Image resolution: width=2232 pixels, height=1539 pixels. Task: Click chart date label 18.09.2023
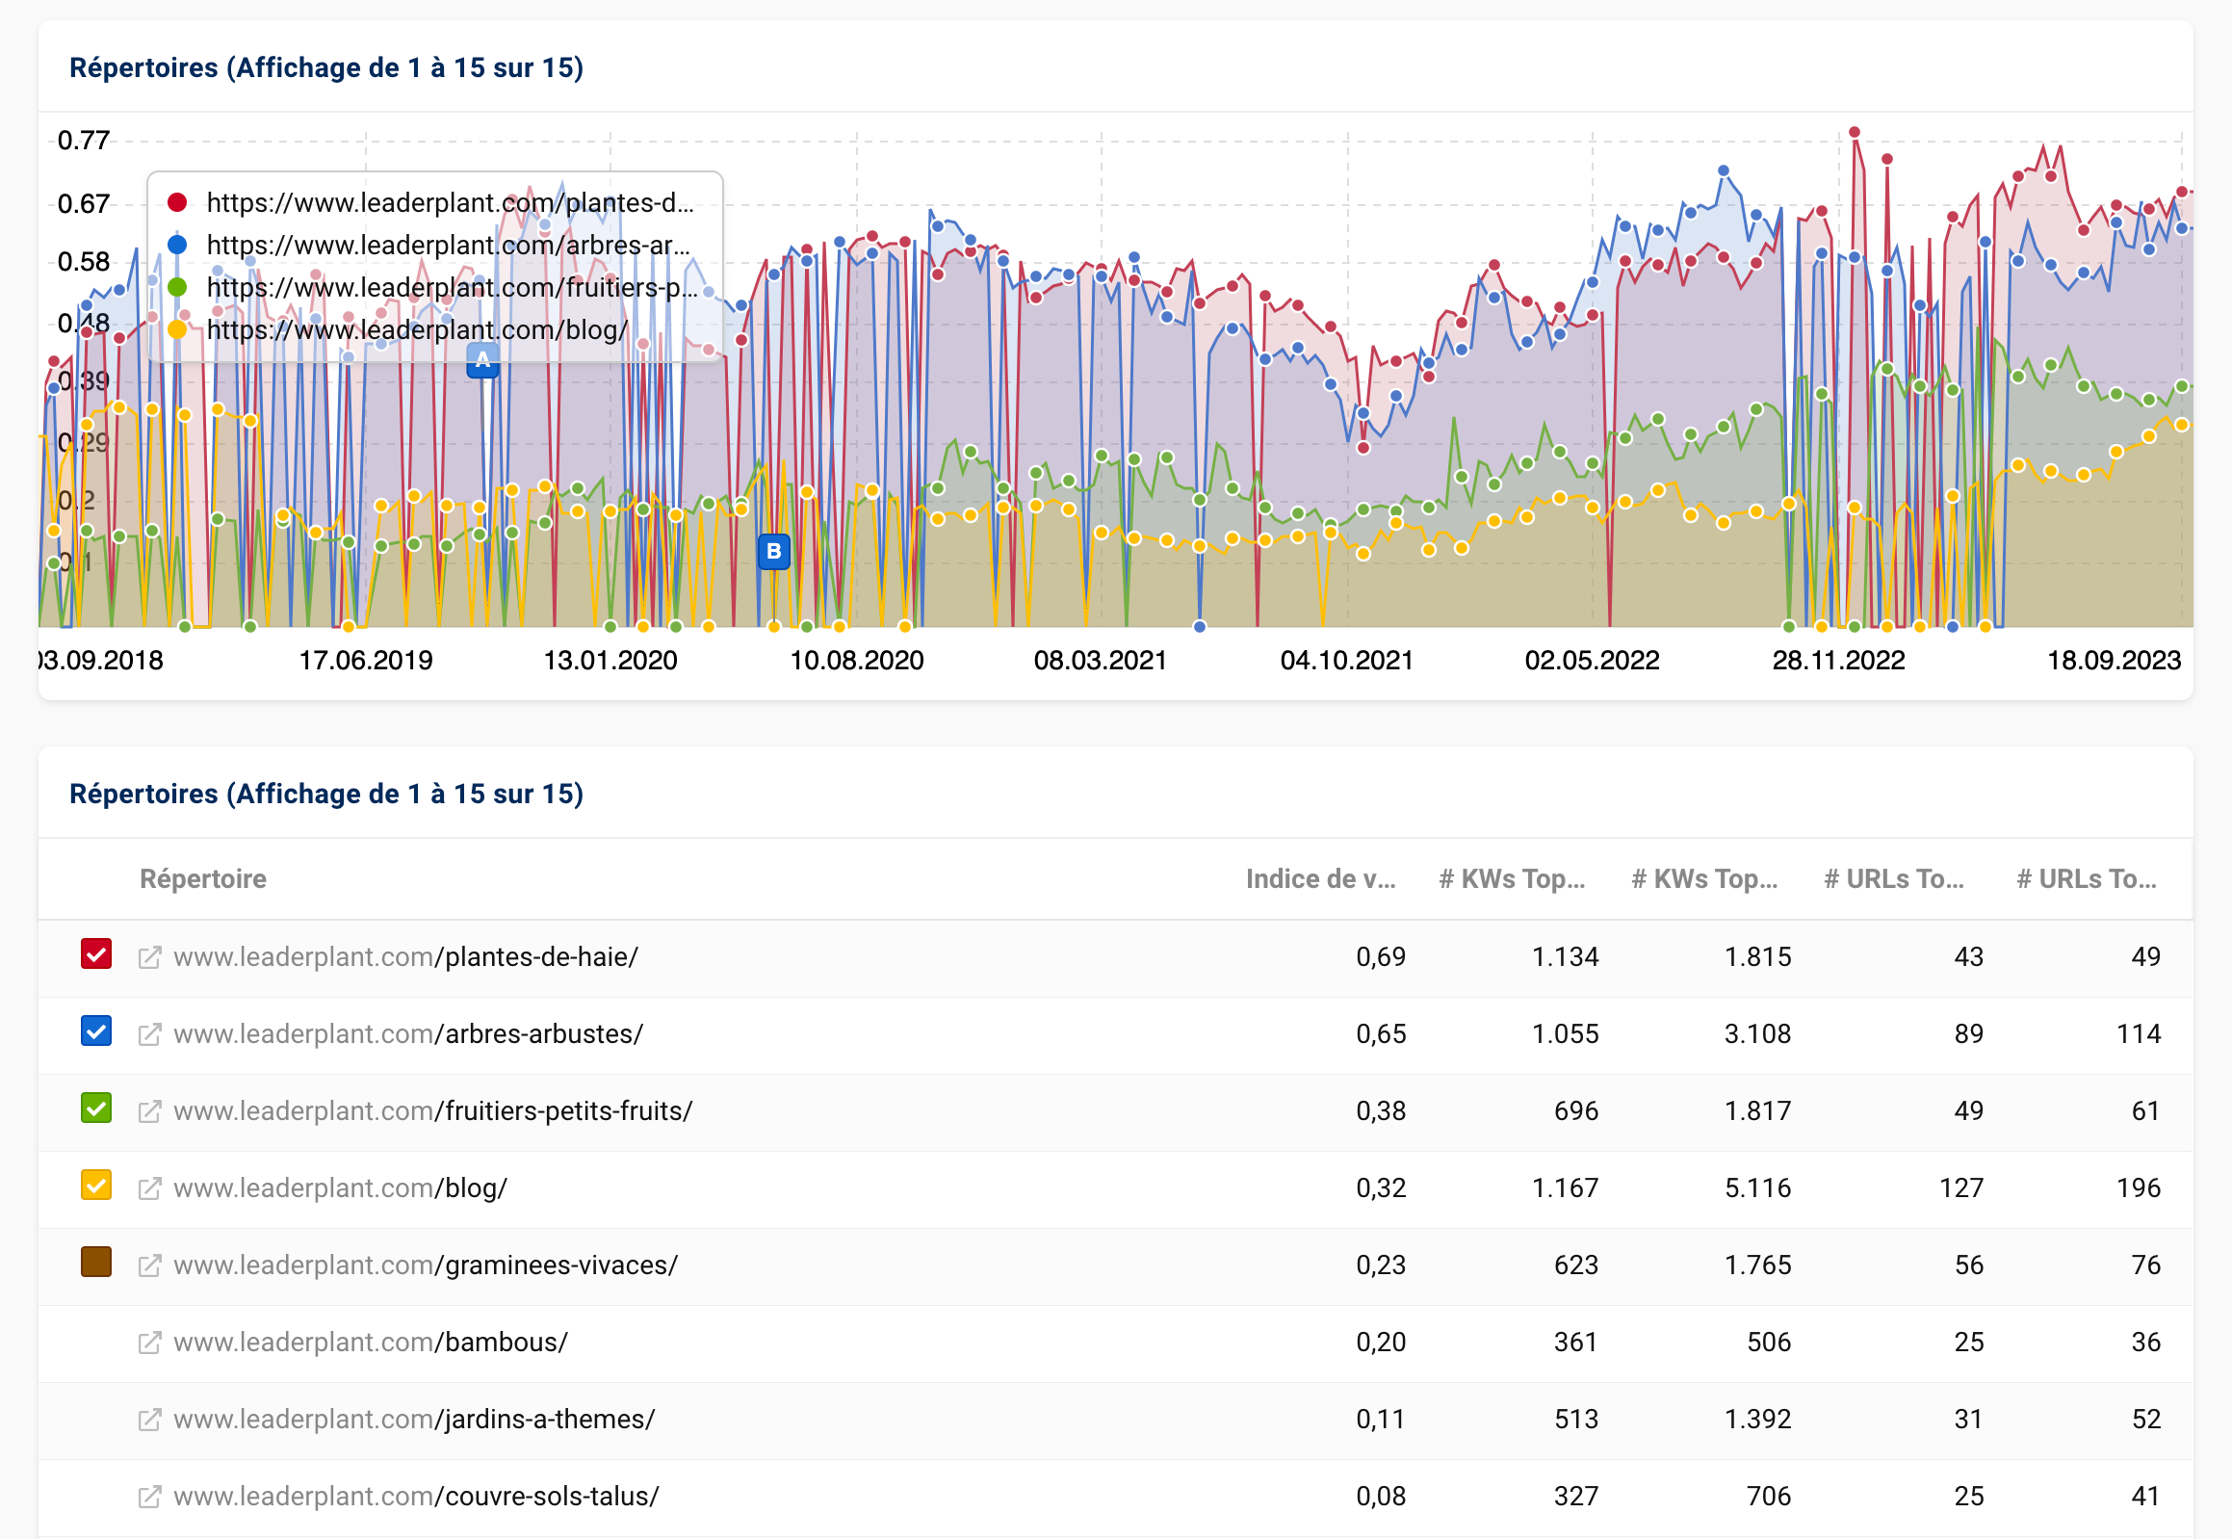(x=2115, y=662)
